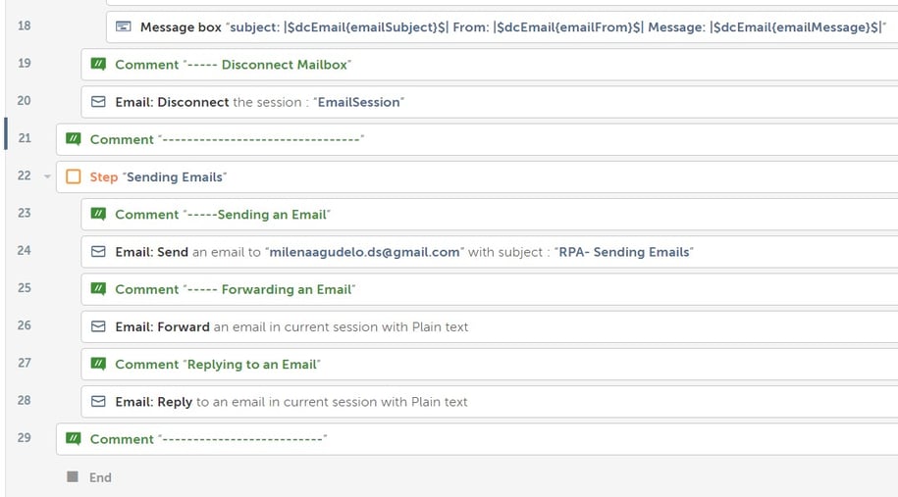
Task: Select the Email: Send action row
Action: tap(490, 252)
